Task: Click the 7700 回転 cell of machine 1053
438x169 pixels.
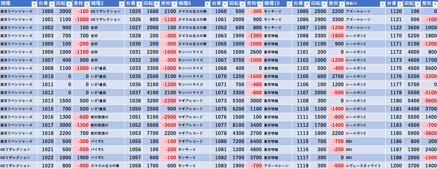Action: coord(151,133)
